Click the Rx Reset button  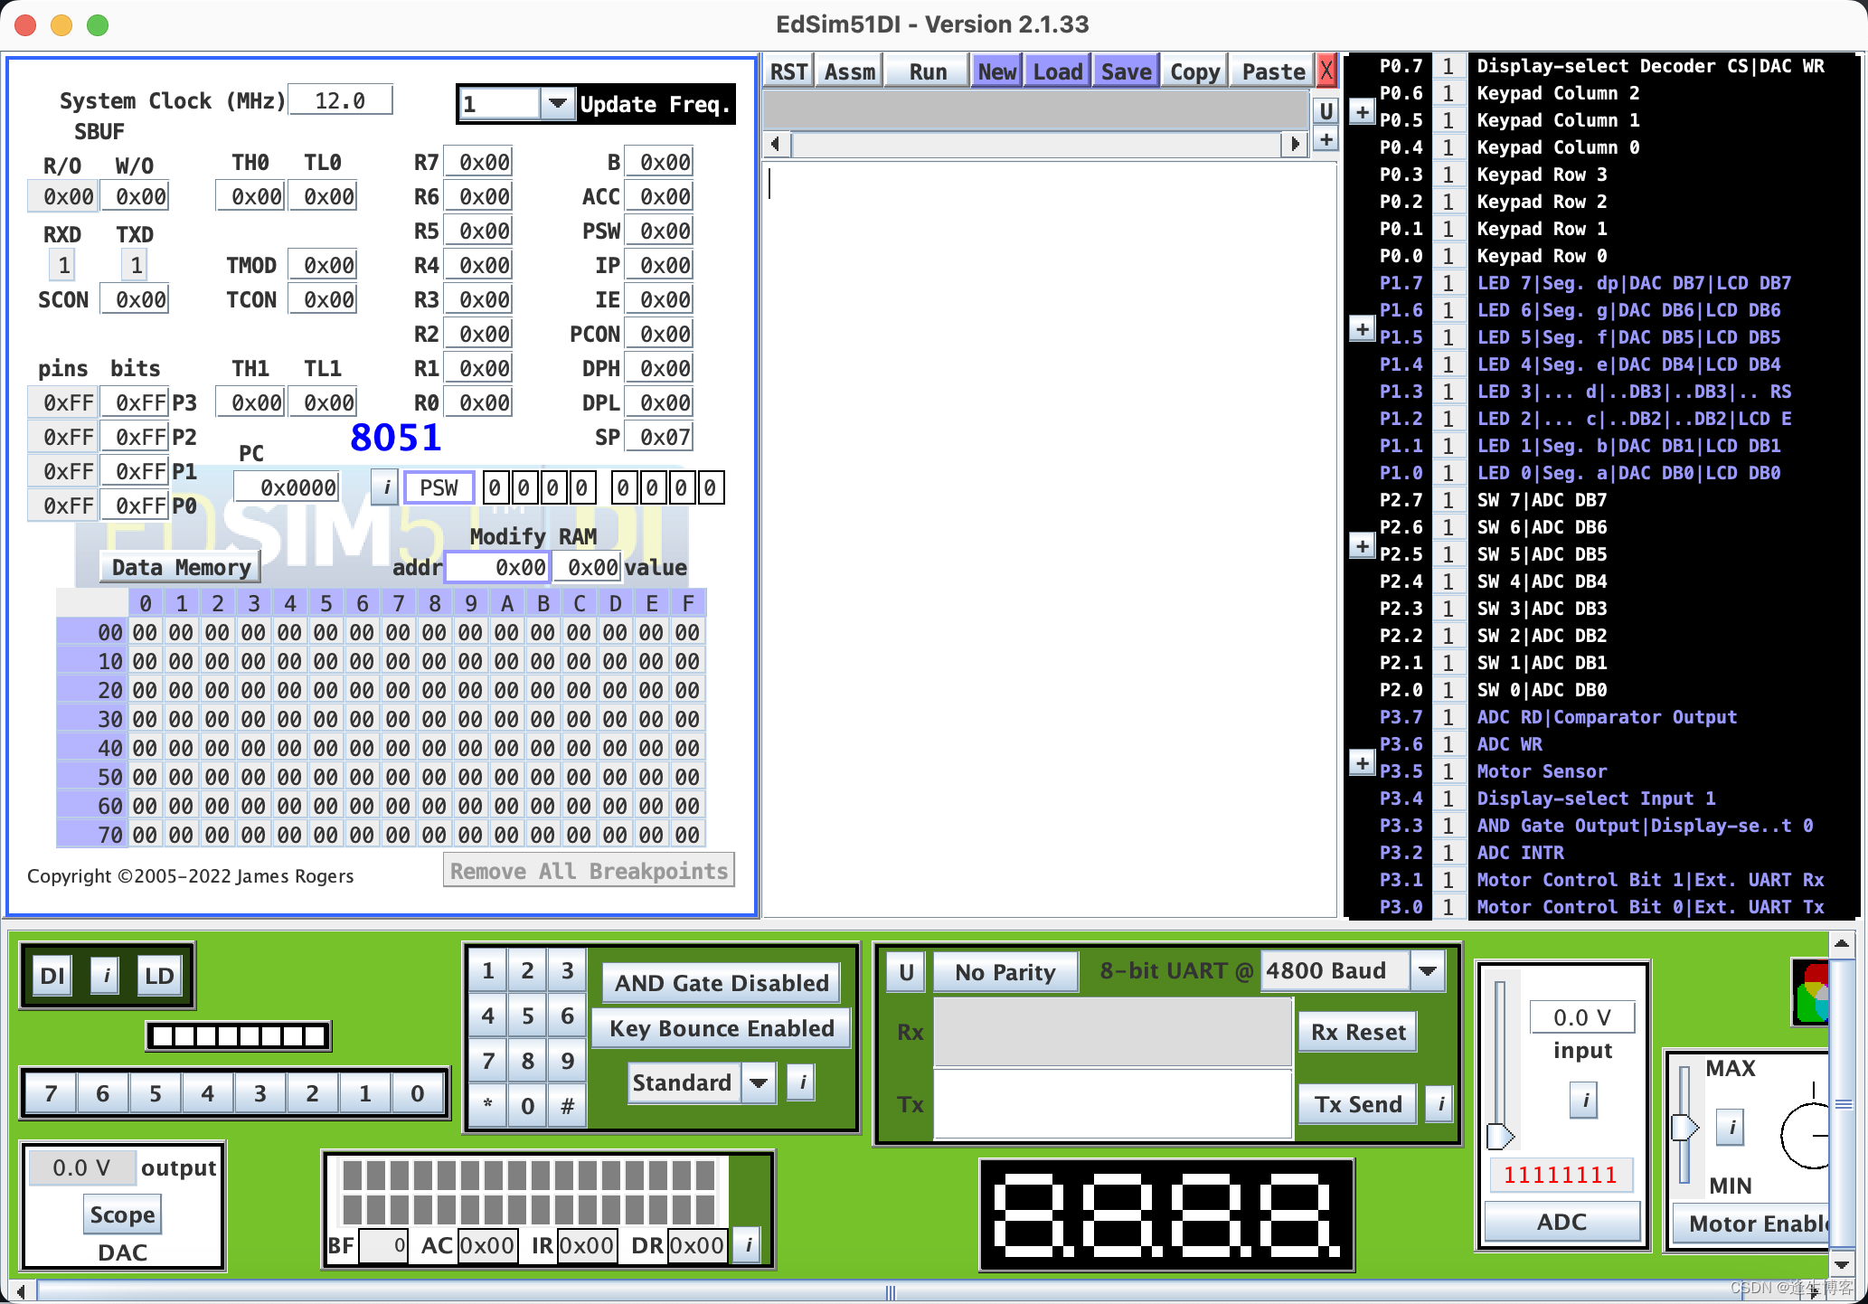1357,1031
